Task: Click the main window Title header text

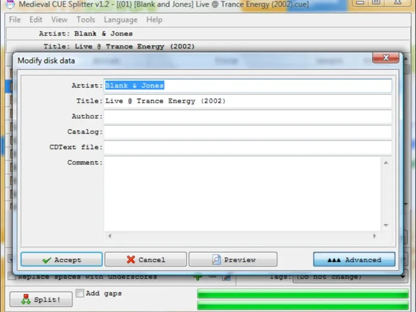Action: click(119, 47)
